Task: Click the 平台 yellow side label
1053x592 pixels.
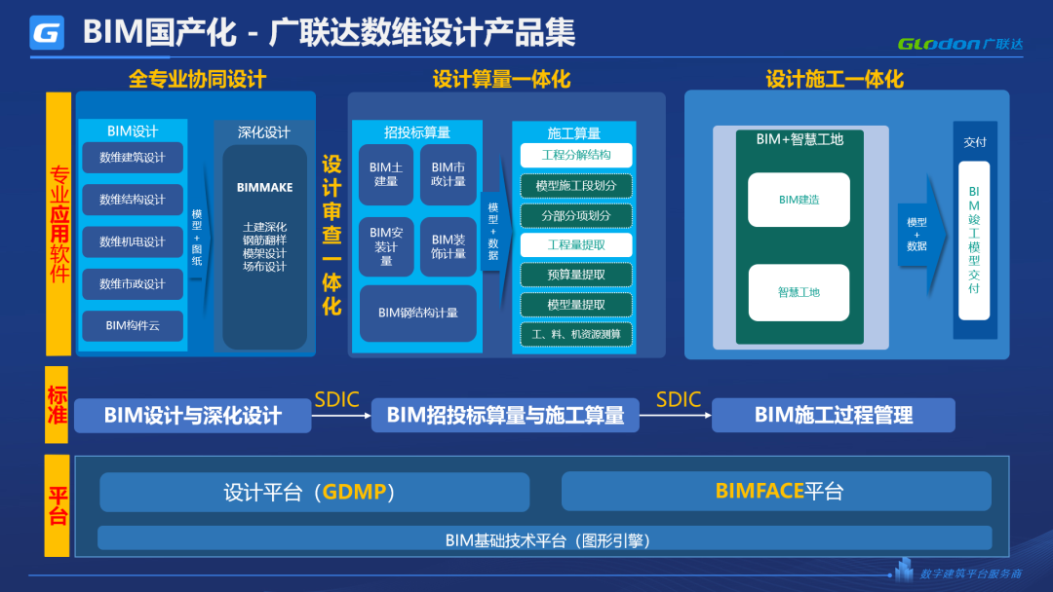Action: point(58,506)
